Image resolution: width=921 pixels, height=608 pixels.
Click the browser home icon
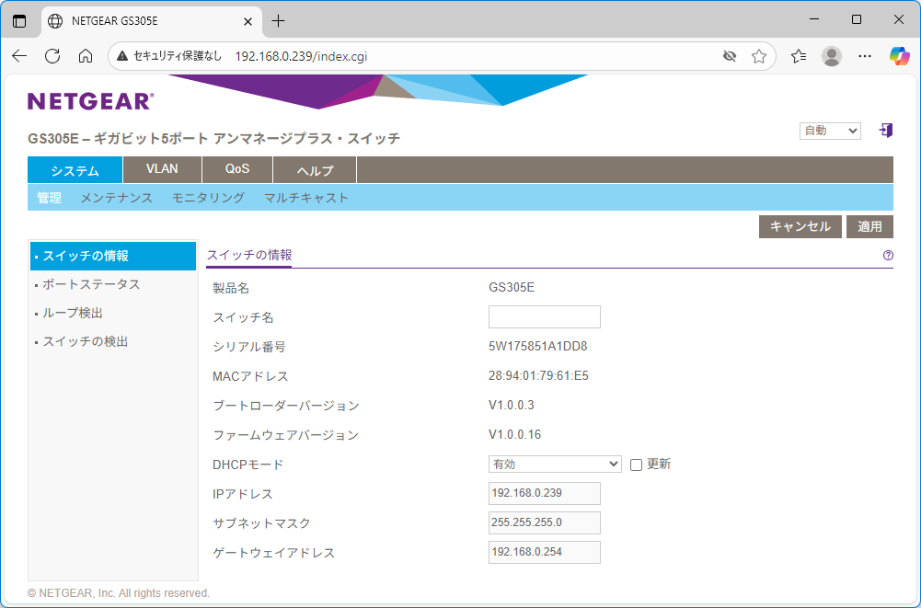[x=86, y=56]
